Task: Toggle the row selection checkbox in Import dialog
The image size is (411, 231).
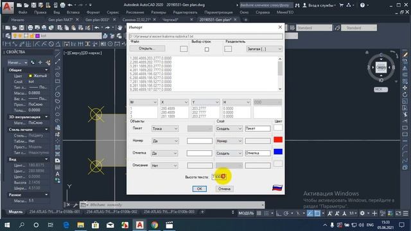Action: pos(207,49)
